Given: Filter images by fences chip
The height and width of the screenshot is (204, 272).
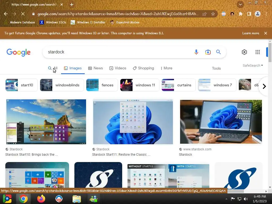Looking at the screenshot, I should pos(102,85).
